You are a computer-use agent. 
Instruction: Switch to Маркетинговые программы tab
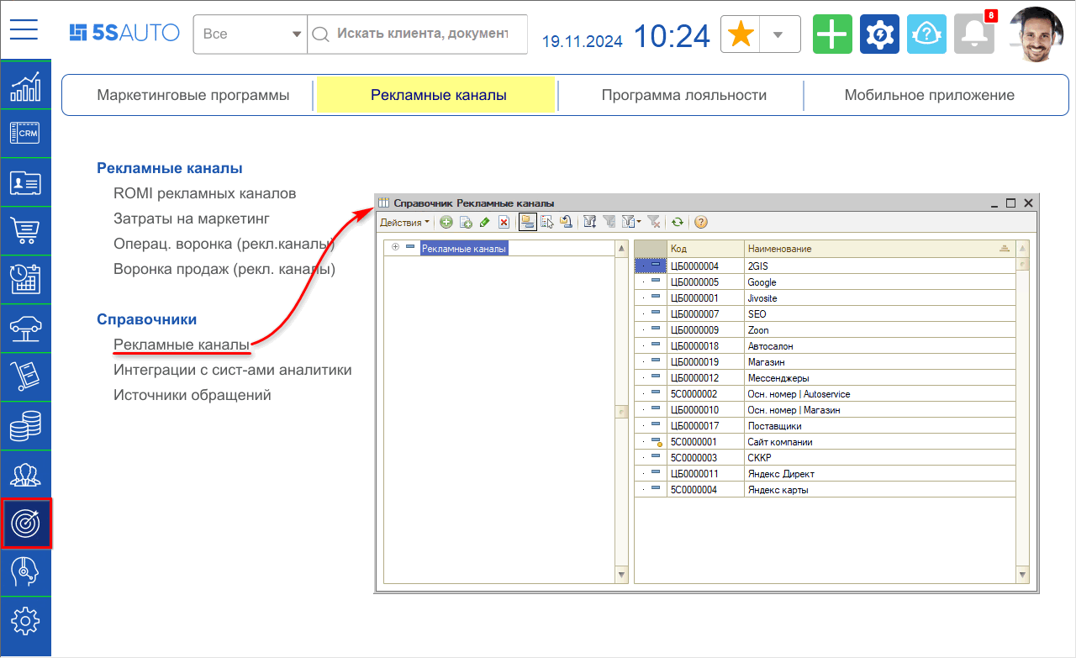point(193,95)
